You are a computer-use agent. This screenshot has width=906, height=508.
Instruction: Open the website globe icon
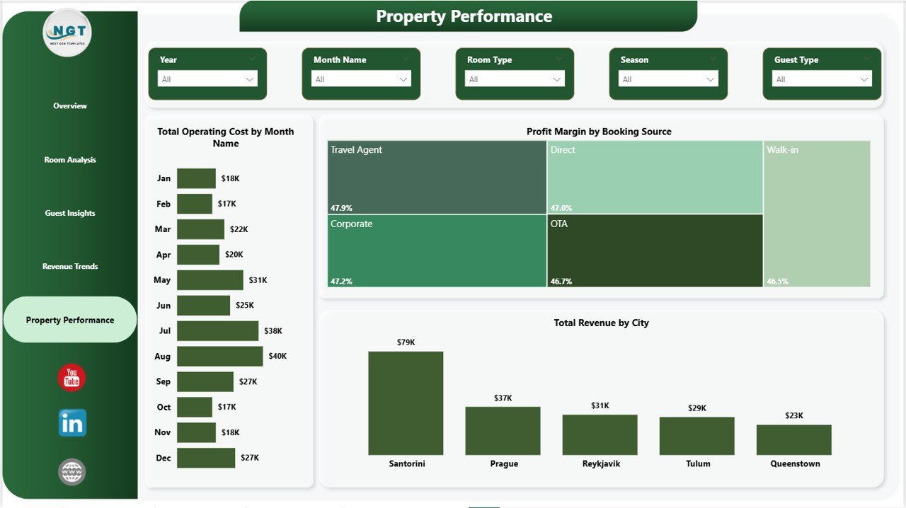[x=72, y=472]
